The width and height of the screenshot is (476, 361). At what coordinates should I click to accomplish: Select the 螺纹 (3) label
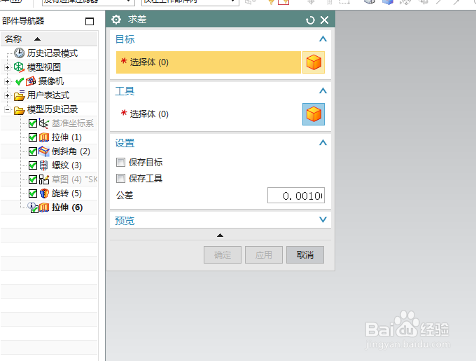66,165
